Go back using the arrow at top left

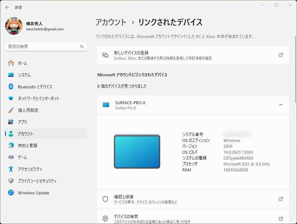pyautogui.click(x=7, y=7)
